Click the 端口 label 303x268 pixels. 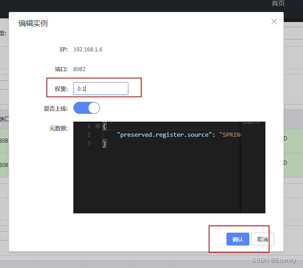click(x=61, y=69)
